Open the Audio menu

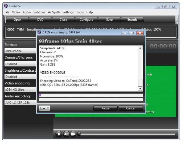(27, 12)
